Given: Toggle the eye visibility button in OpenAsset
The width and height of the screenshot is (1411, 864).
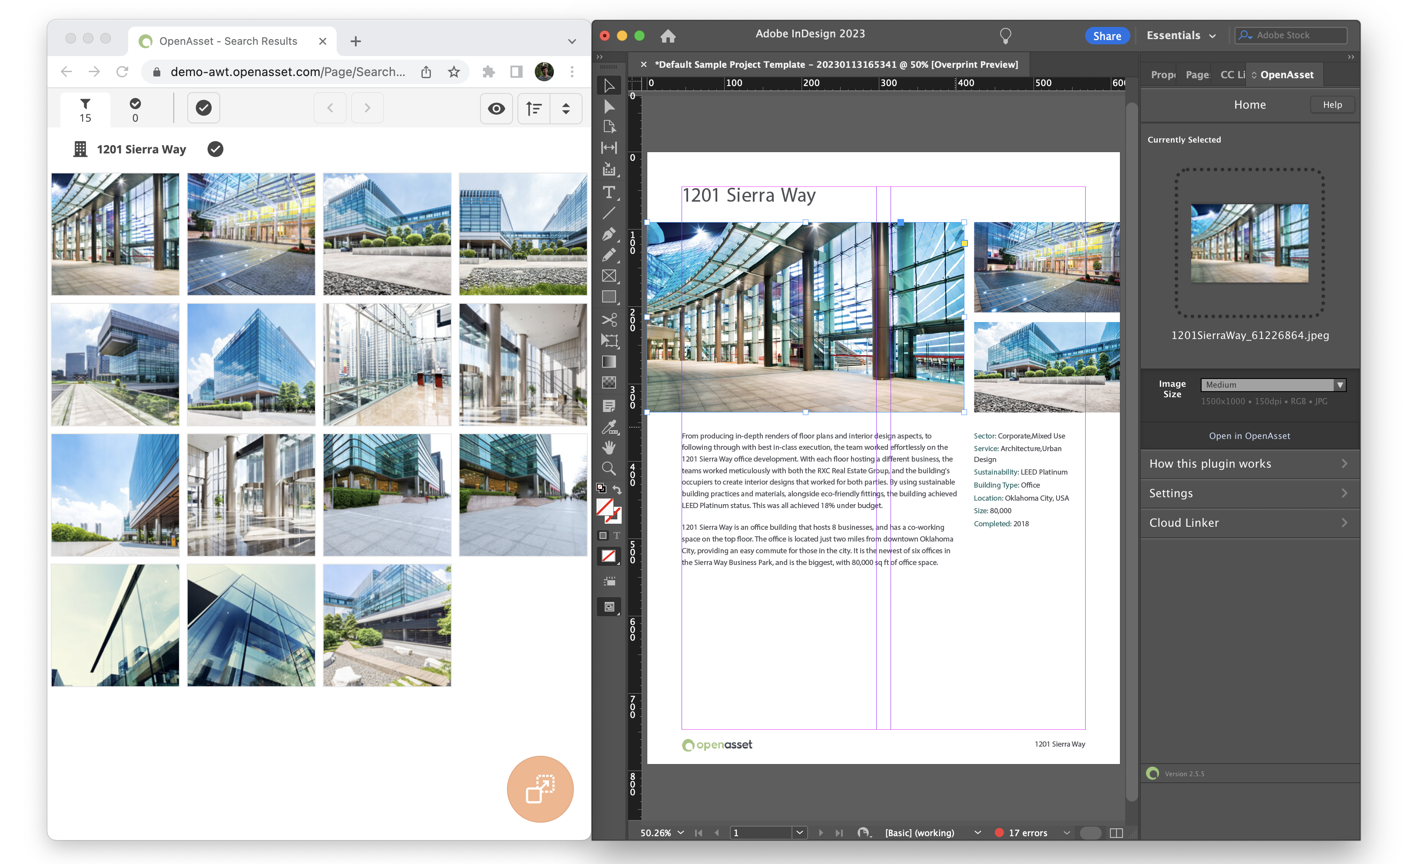Looking at the screenshot, I should 496,108.
